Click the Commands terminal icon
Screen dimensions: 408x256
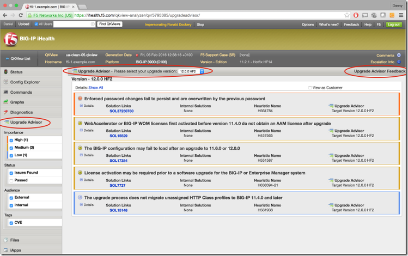(5, 92)
